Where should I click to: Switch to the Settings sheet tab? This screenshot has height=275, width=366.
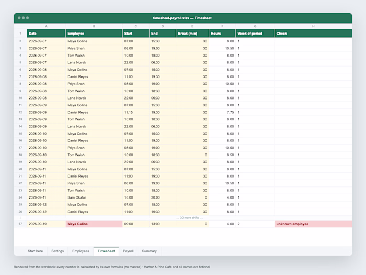[58, 251]
